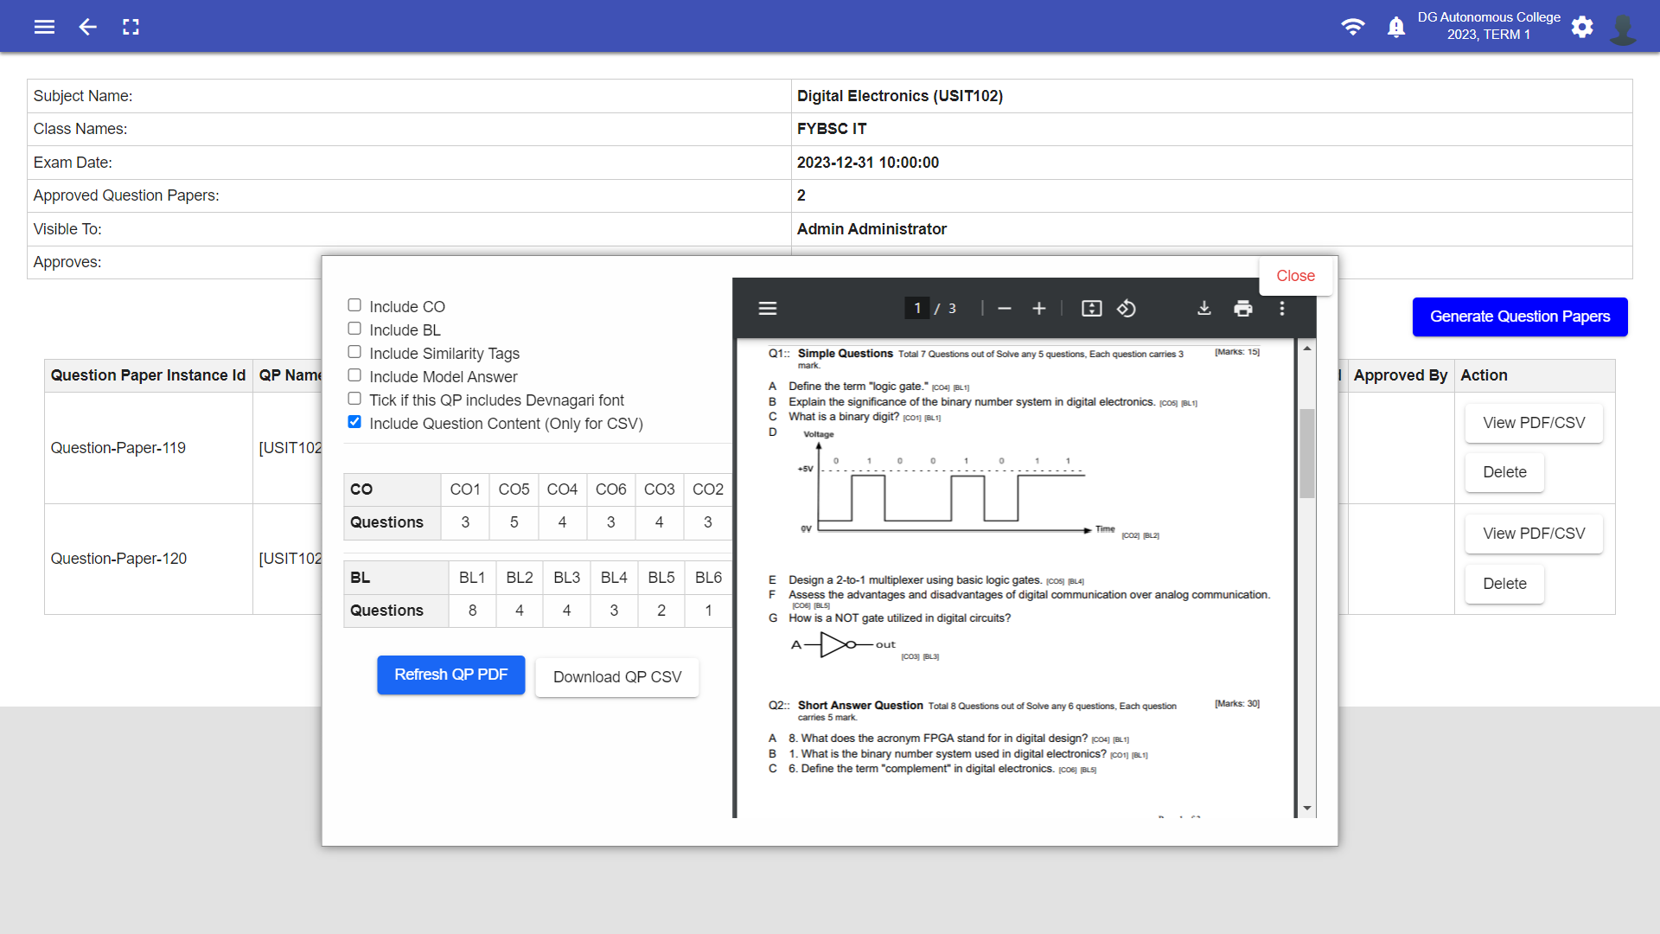The image size is (1660, 934).
Task: Click the CO1 column header cell
Action: [465, 489]
